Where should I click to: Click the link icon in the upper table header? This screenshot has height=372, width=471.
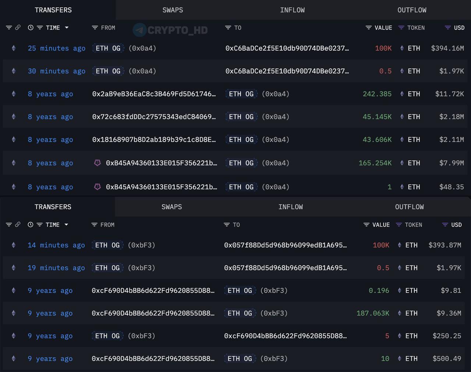coord(18,28)
